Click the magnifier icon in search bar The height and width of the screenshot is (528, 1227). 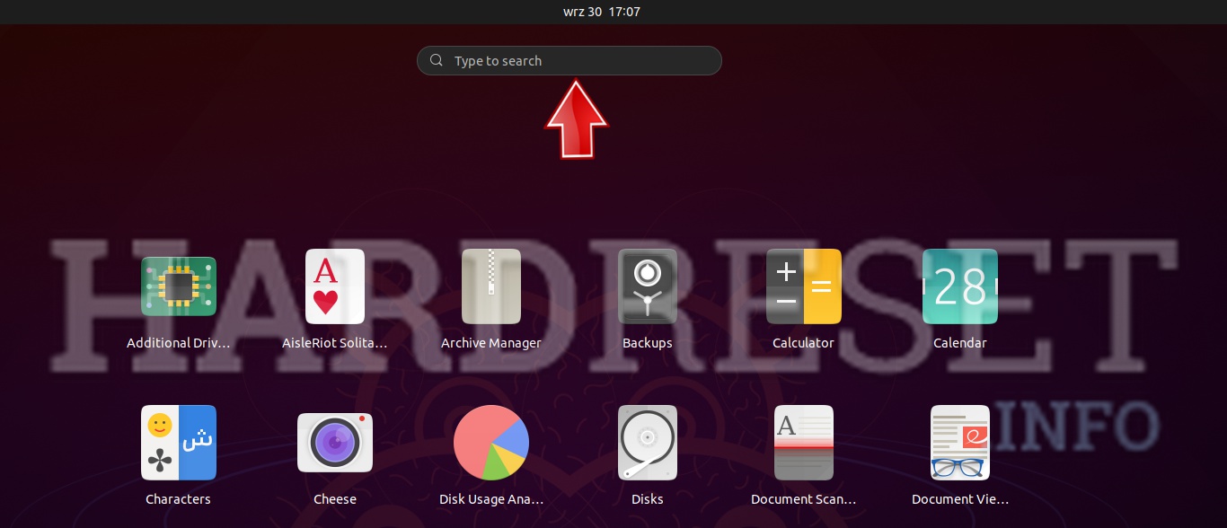coord(437,61)
